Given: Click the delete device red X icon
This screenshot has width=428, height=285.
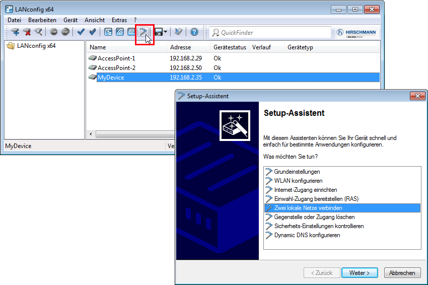Looking at the screenshot, I should click(x=27, y=32).
